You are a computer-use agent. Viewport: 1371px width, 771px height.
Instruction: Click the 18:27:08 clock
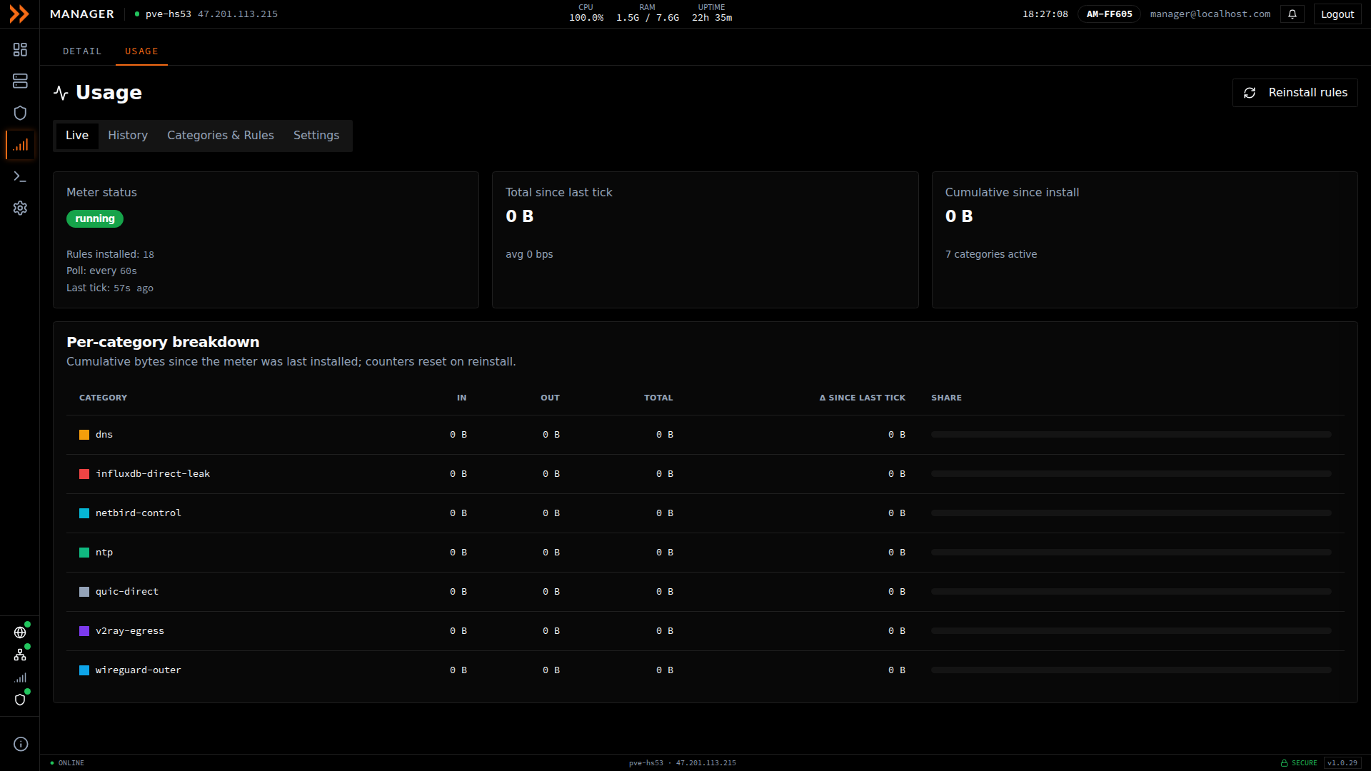click(x=1045, y=14)
